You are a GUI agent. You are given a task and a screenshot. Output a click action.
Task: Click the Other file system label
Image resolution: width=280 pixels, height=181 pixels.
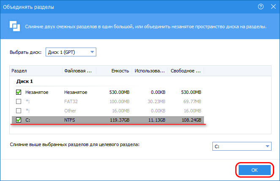70,111
